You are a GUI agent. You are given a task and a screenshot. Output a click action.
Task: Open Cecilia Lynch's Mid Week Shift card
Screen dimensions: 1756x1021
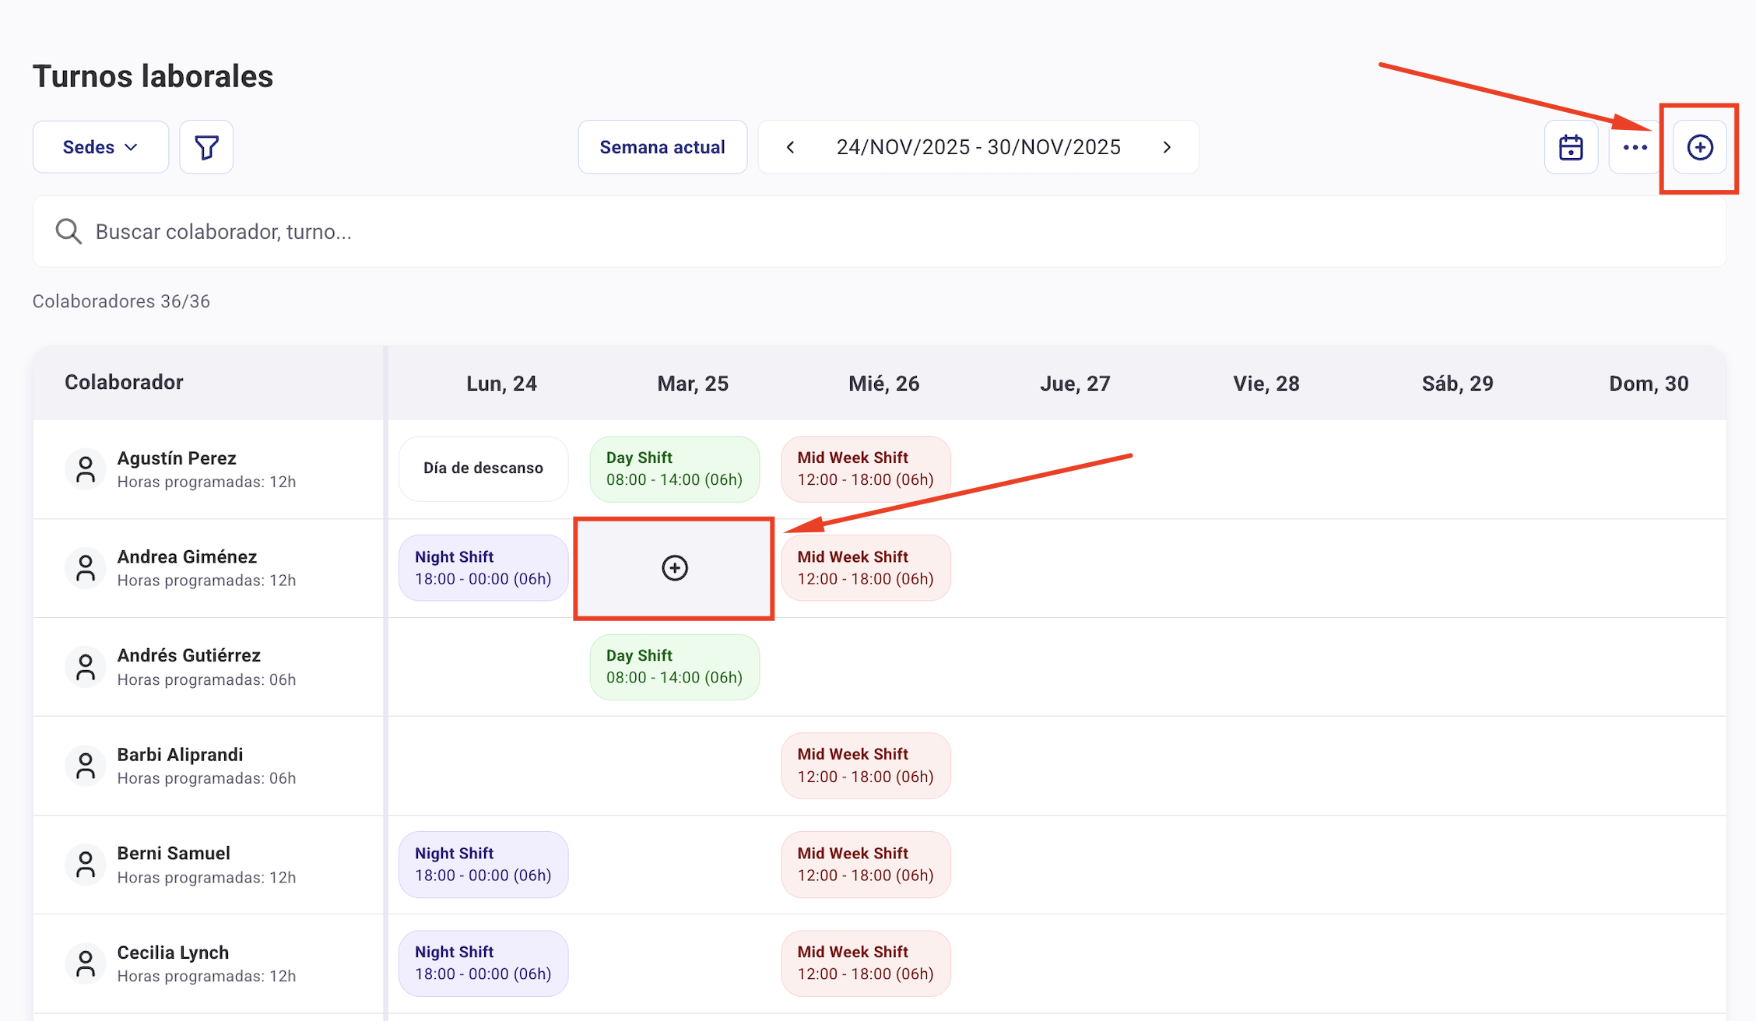(x=866, y=963)
